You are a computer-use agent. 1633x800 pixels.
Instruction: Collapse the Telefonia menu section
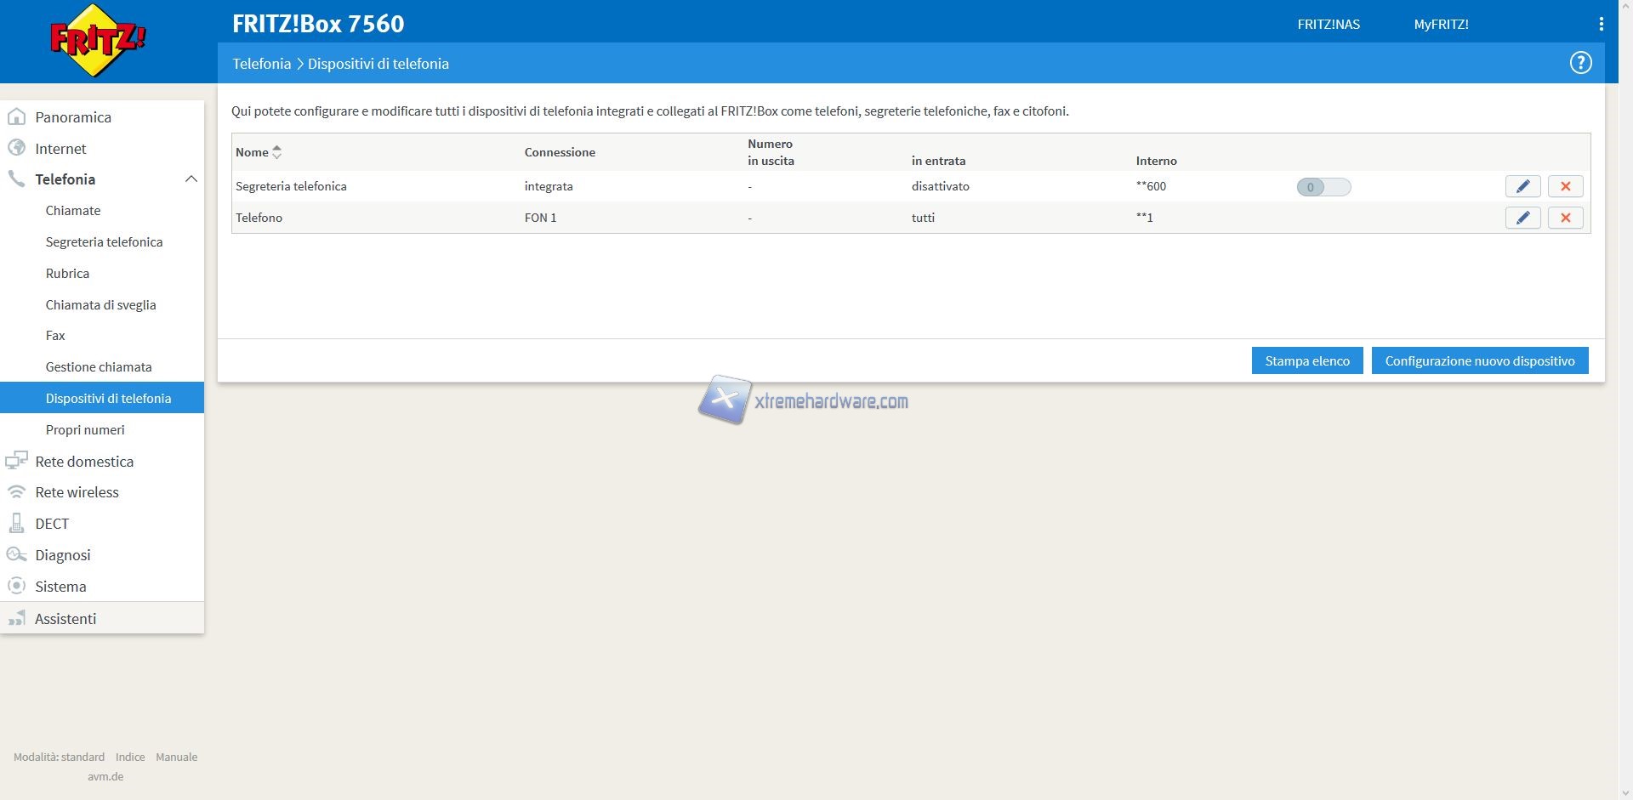tap(191, 179)
